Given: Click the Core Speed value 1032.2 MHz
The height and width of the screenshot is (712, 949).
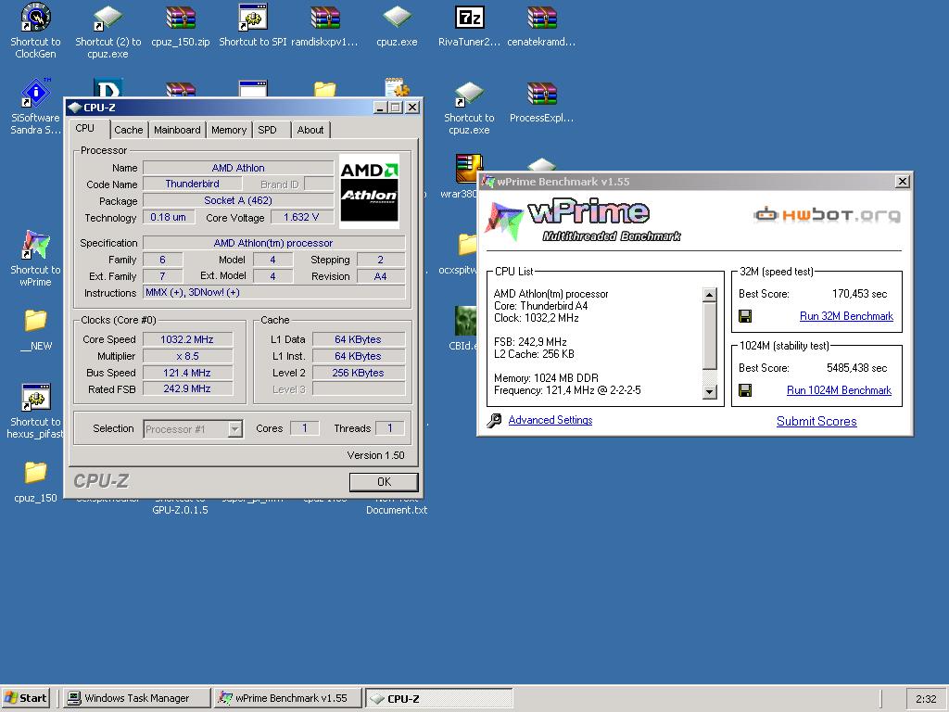Looking at the screenshot, I should tap(187, 339).
